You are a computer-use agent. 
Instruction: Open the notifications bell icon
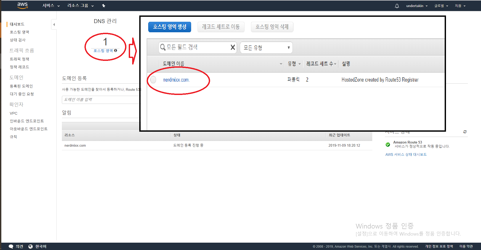(x=397, y=6)
